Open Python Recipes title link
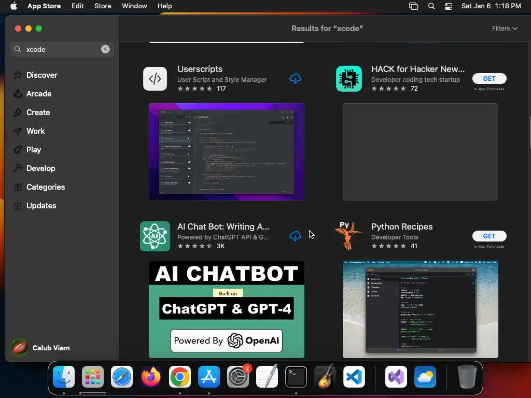Viewport: 531px width, 398px height. click(402, 226)
